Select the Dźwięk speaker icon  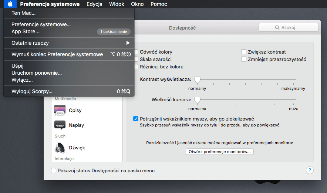tap(60, 148)
